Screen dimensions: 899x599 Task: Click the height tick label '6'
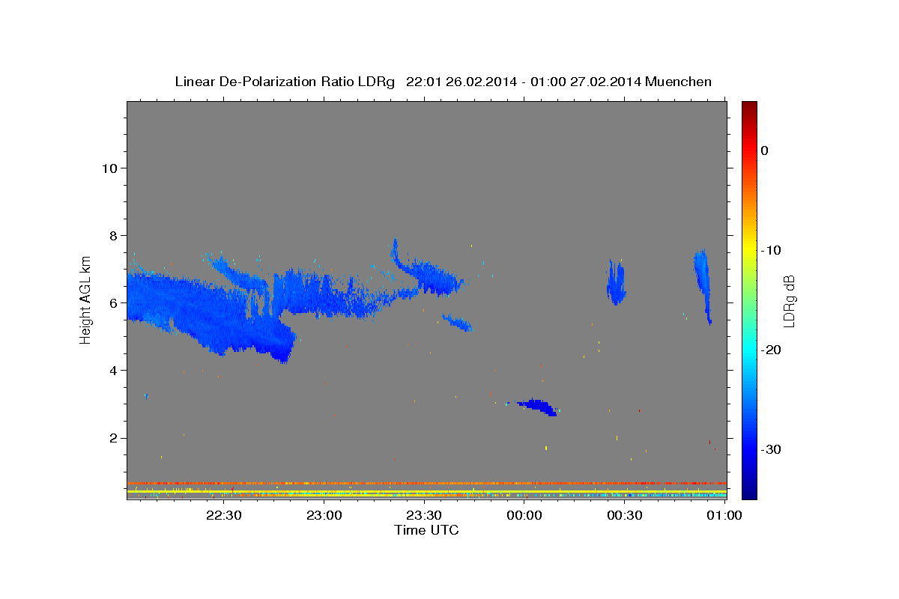pyautogui.click(x=112, y=302)
